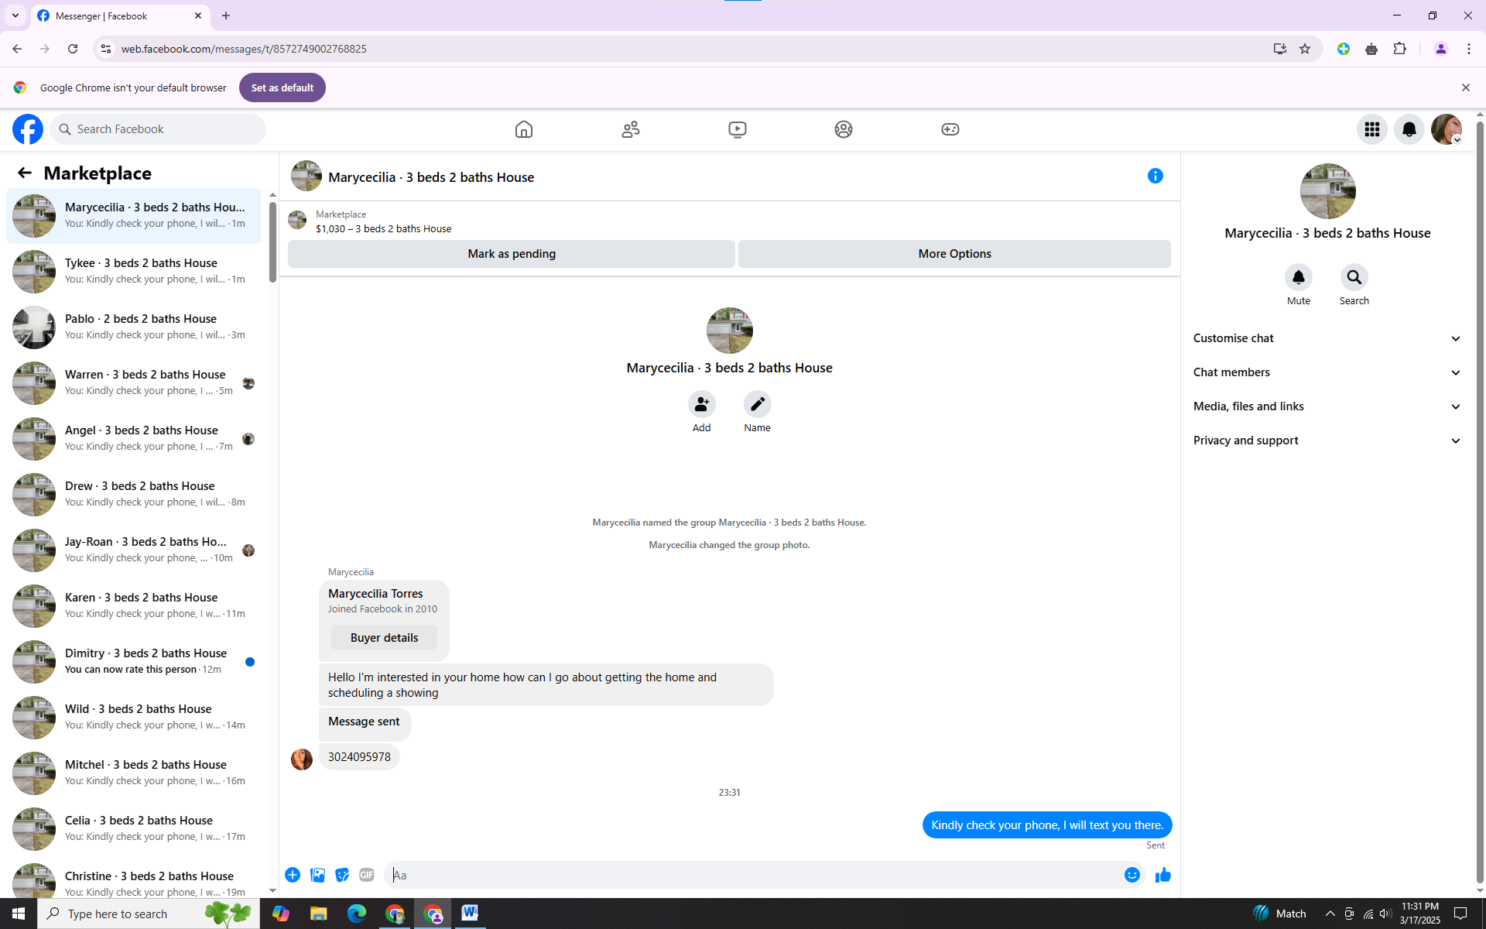The width and height of the screenshot is (1486, 929).
Task: Go back with the Marketplace back arrow
Action: point(25,173)
